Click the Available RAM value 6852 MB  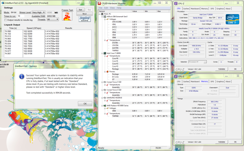coord(51,16)
